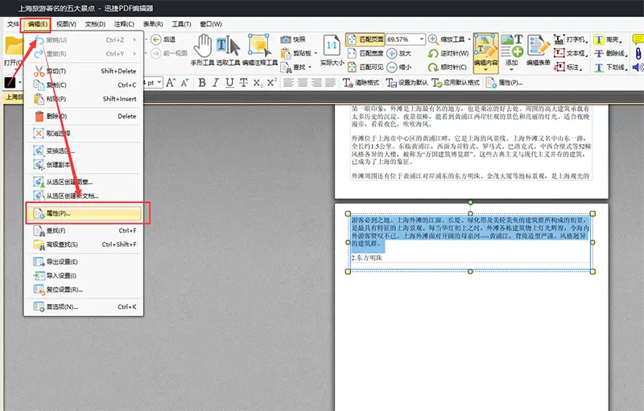
Task: Choose 复制(C) from the Edit menu
Action: 84,85
